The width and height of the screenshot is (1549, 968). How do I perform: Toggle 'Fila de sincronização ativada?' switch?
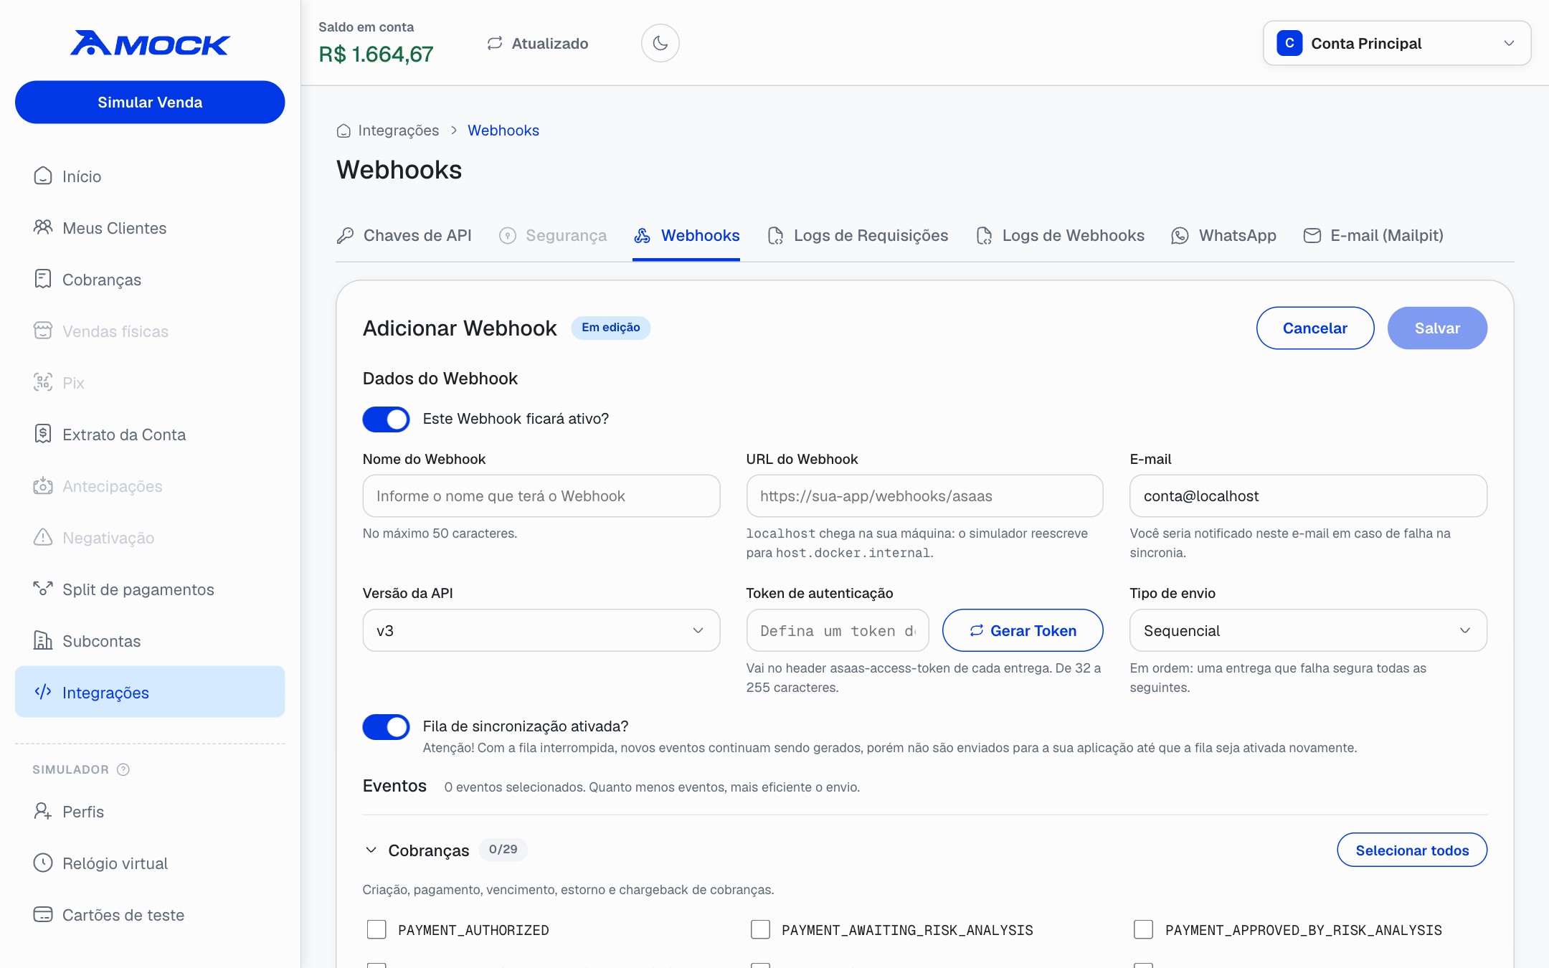point(386,727)
